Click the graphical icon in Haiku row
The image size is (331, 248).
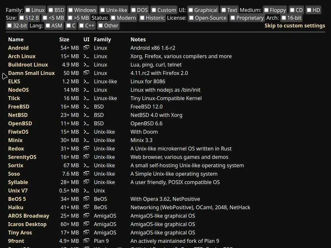86,207
